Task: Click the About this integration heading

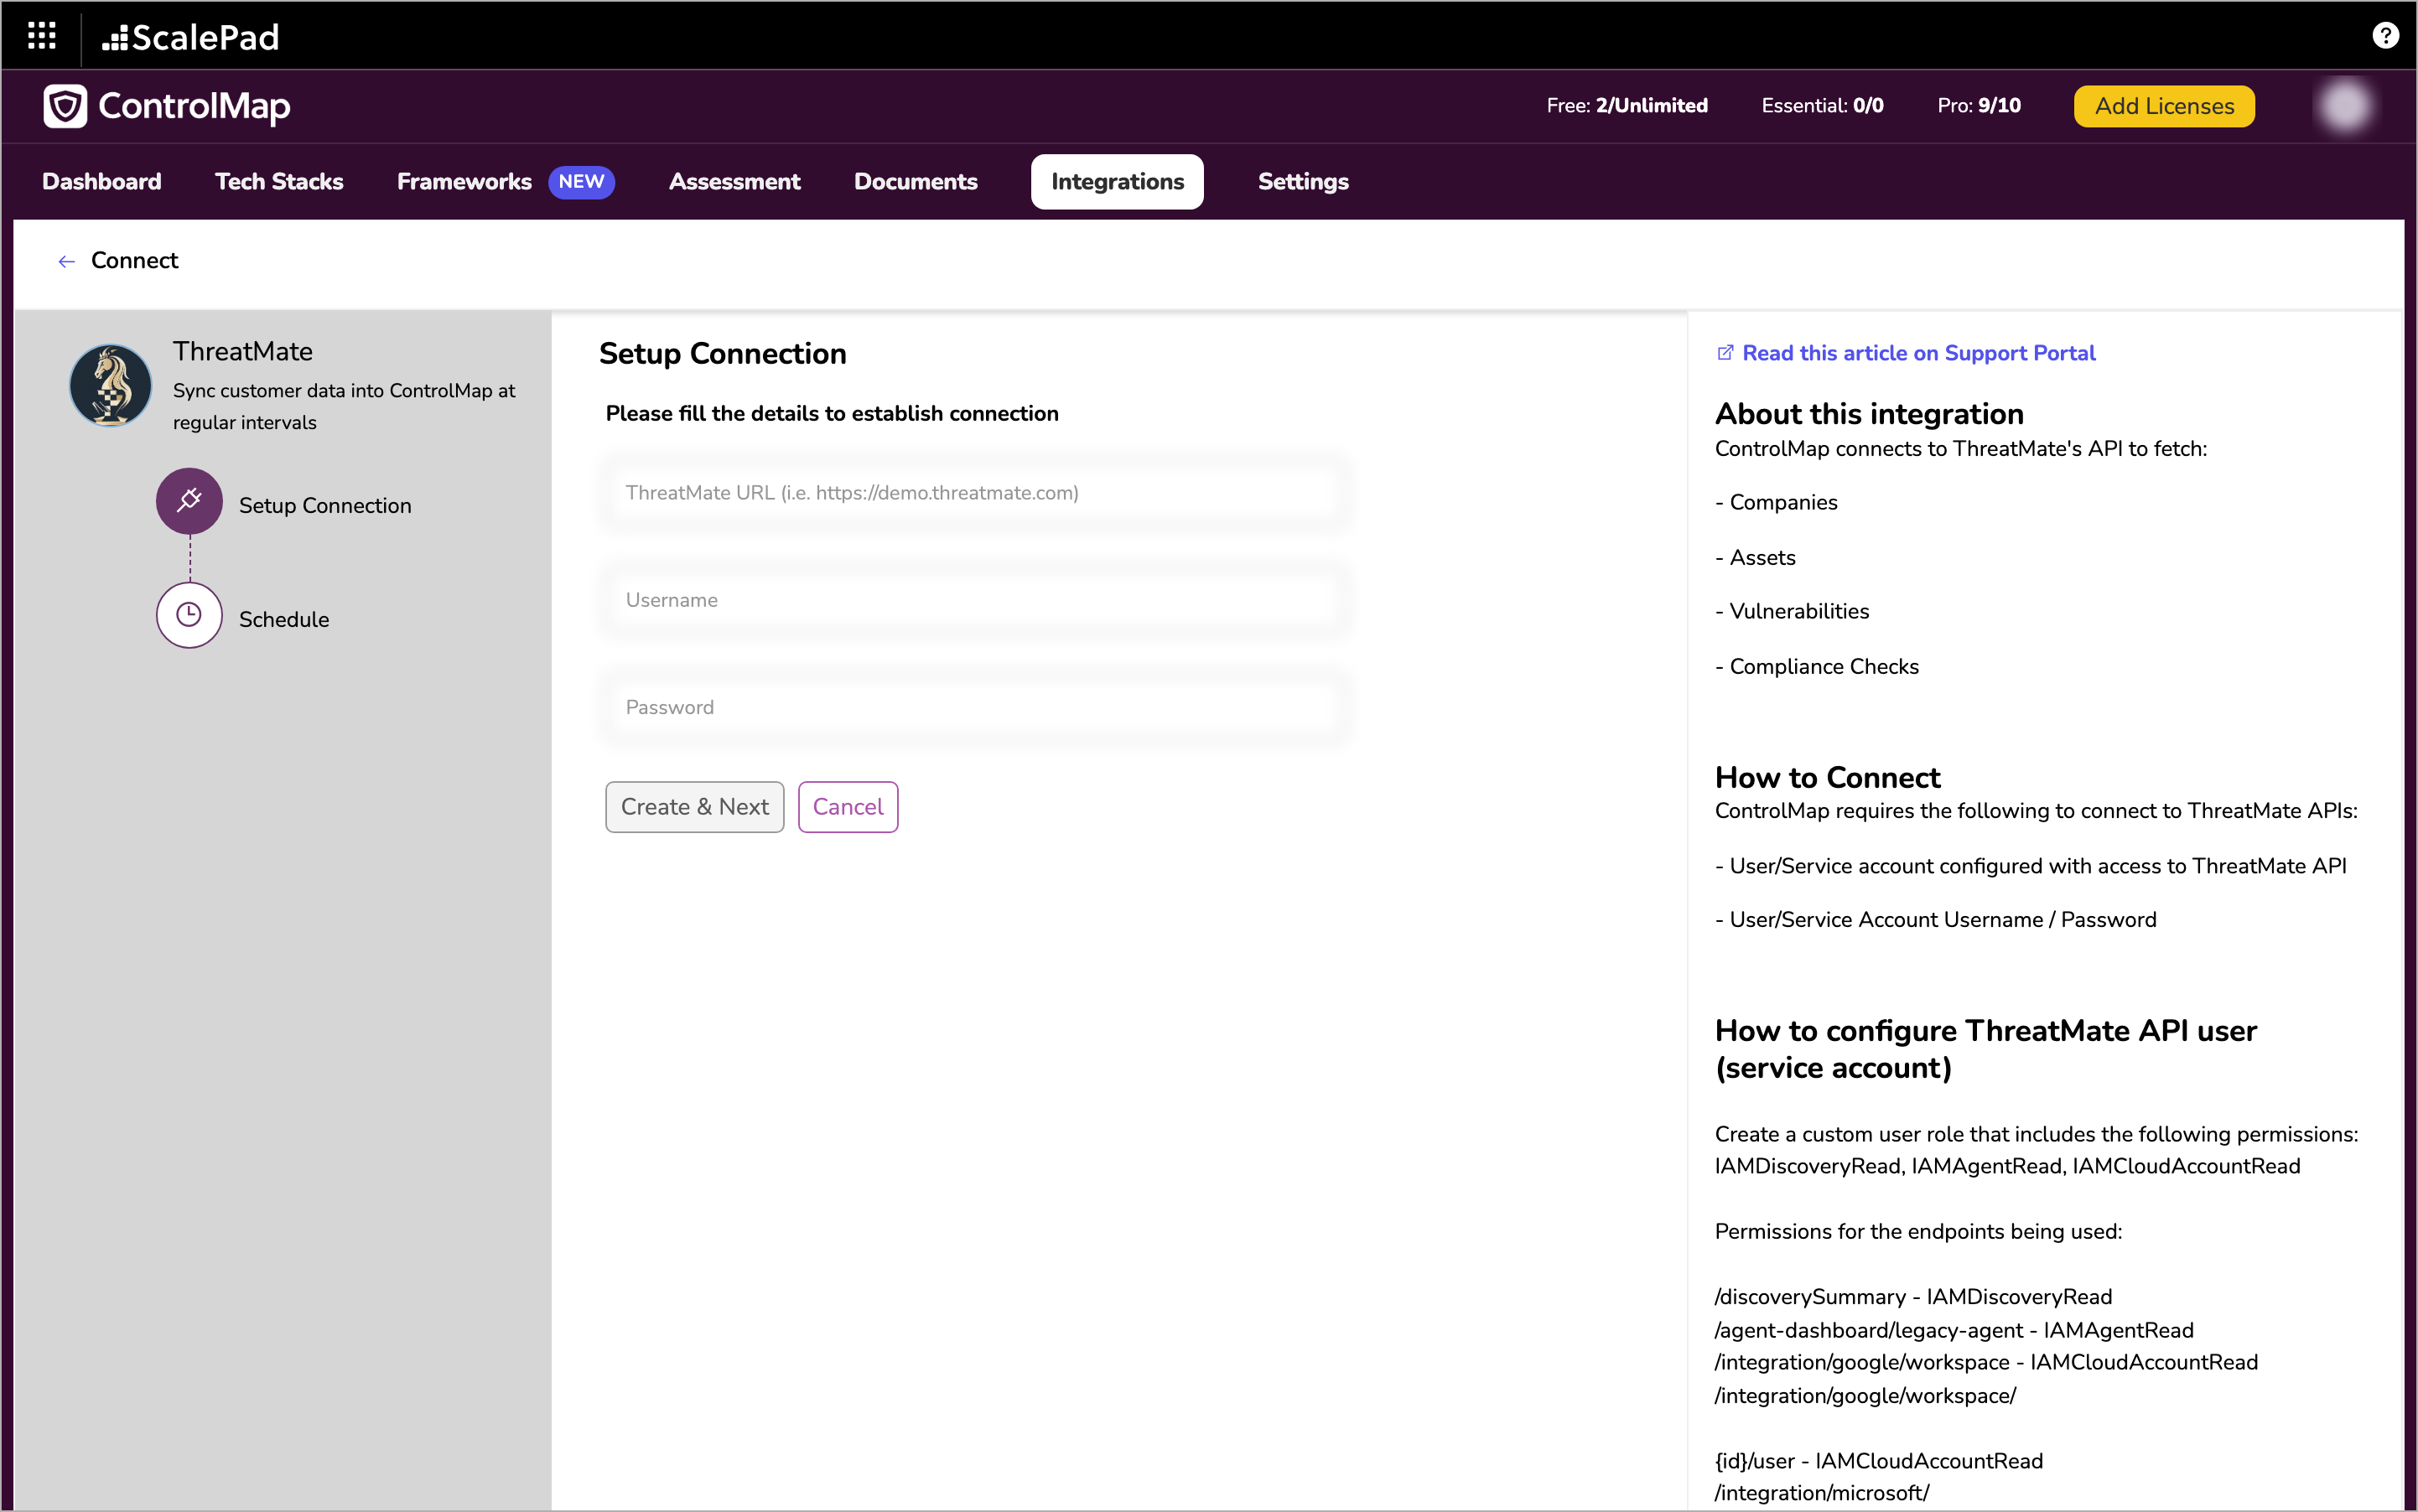Action: pos(1869,414)
